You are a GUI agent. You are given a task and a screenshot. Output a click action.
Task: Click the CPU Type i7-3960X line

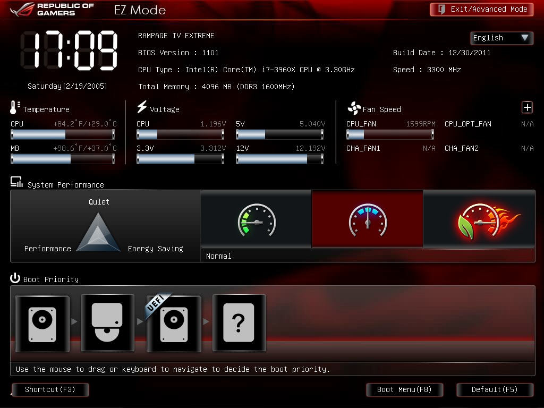246,70
